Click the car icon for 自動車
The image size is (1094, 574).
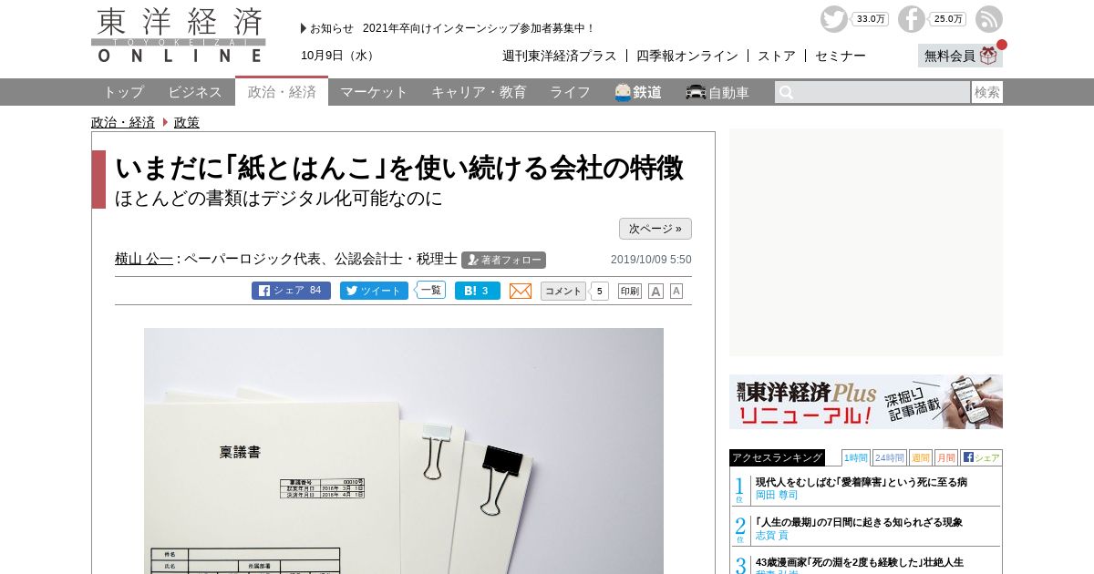[696, 92]
